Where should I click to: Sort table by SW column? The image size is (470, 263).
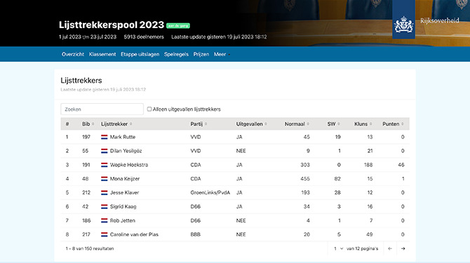[x=333, y=124]
